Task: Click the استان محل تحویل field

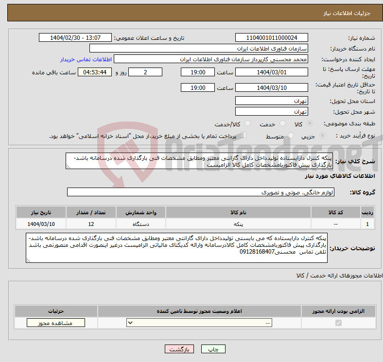Action: 271,101
